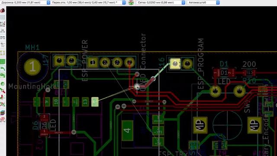Click the green pad numbered 13
The height and width of the screenshot is (156, 277).
pos(85,102)
